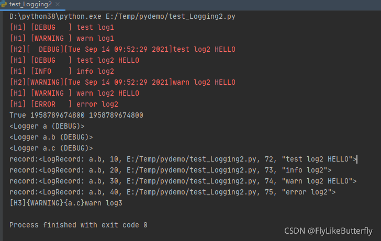Image resolution: width=381 pixels, height=241 pixels.
Task: Click the "<Logger a.b (DEBUG)>" output line
Action: [51, 137]
